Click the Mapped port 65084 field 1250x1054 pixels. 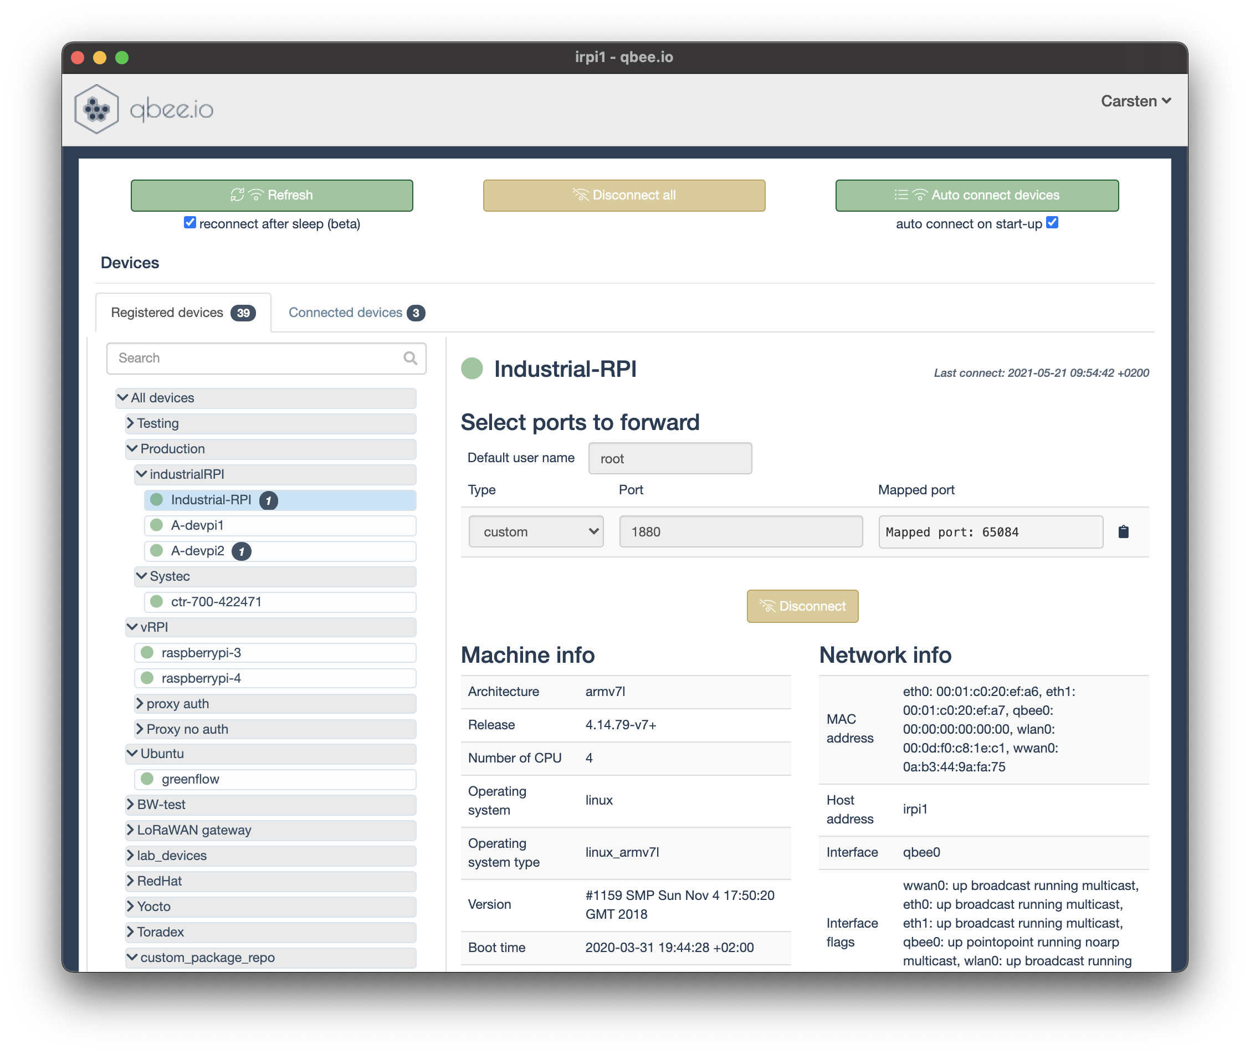coord(991,532)
